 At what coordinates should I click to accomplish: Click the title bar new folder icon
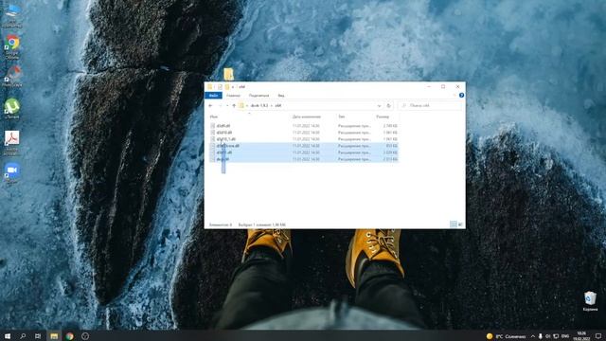point(227,86)
